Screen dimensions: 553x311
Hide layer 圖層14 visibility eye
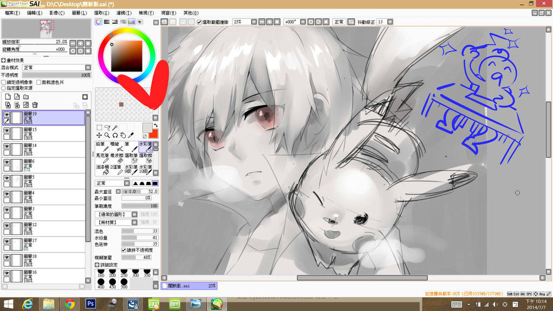(6, 146)
